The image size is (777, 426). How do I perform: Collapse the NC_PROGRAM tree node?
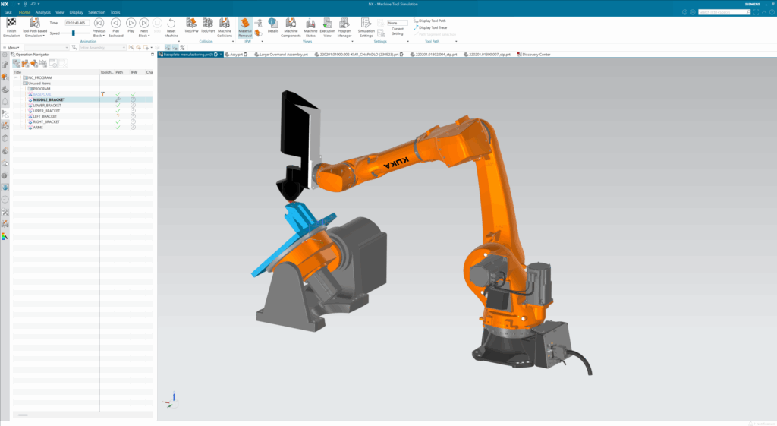17,78
